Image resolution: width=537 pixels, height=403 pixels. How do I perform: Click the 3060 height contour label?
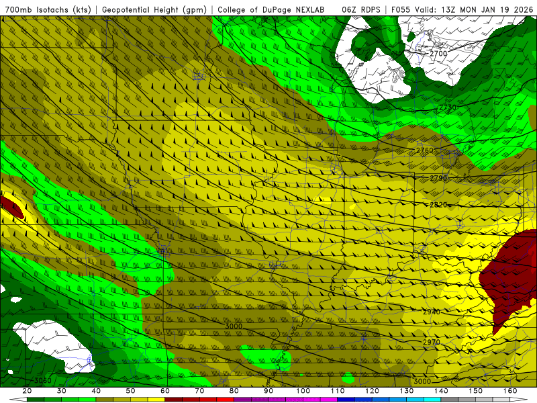(43, 380)
